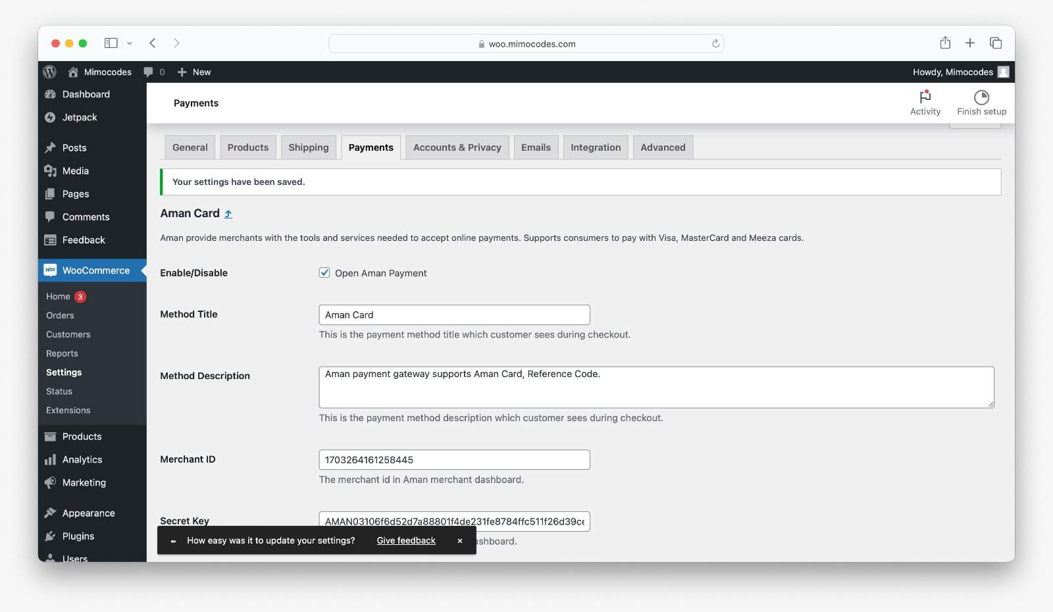Open WooCommerce Home submenu item
Screen dimensions: 1053x612
(x=58, y=296)
